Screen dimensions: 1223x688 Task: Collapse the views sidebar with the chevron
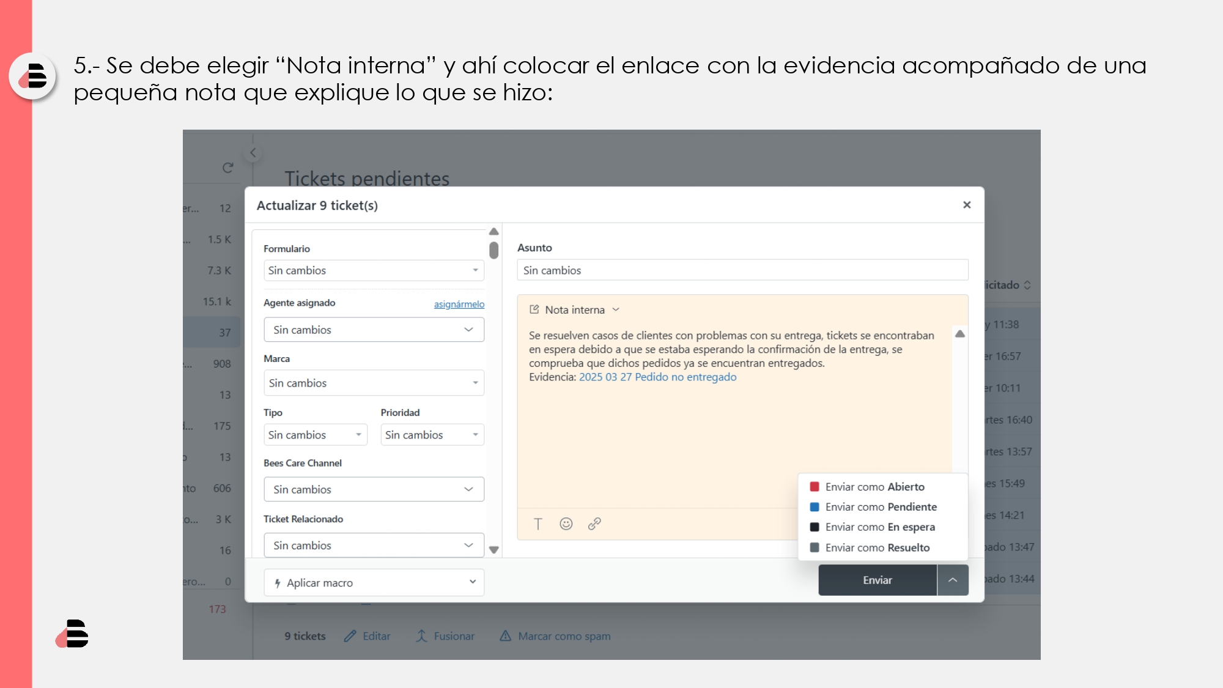(x=253, y=153)
